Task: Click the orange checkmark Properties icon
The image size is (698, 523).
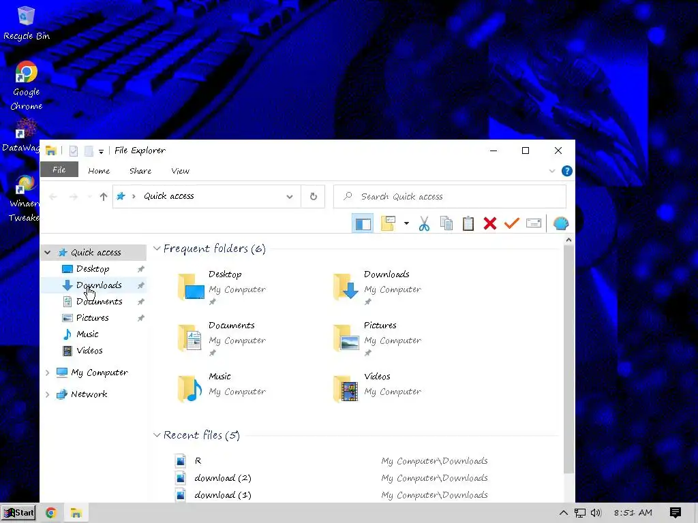Action: (511, 223)
